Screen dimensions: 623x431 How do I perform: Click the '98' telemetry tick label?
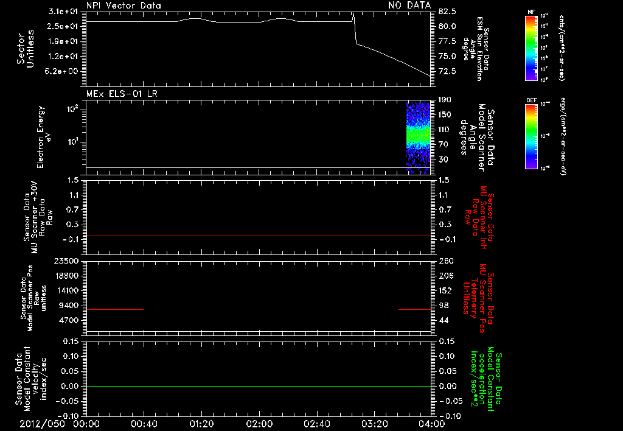point(444,306)
